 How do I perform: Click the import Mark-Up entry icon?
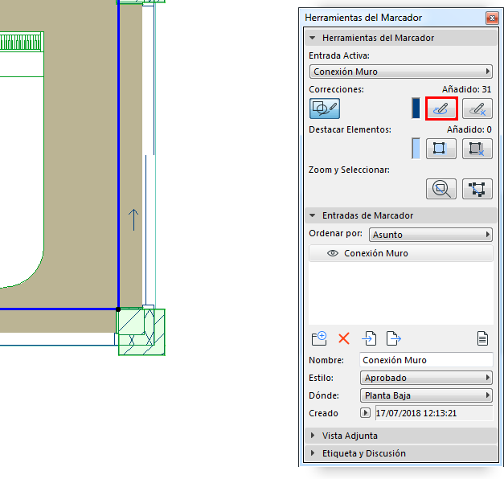[x=369, y=338]
